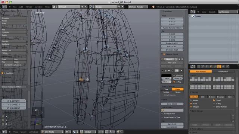The image size is (239, 134).
Task: Click the Pose Position button
Action: [201, 71]
